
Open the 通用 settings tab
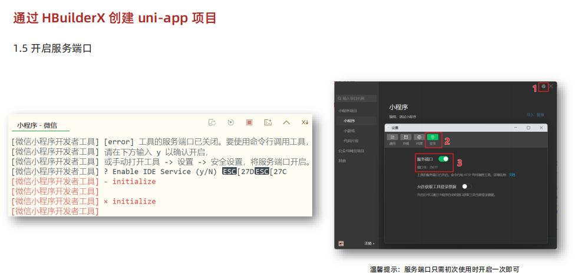pos(392,139)
